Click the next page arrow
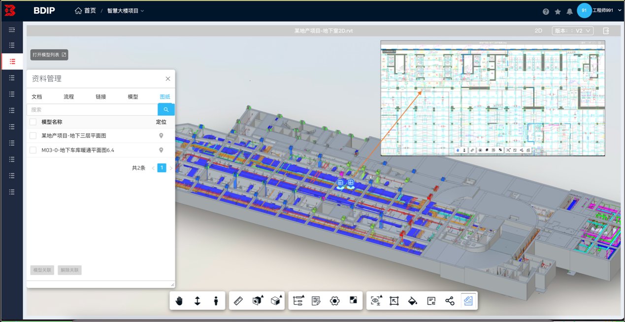This screenshot has height=322, width=625. click(x=171, y=168)
